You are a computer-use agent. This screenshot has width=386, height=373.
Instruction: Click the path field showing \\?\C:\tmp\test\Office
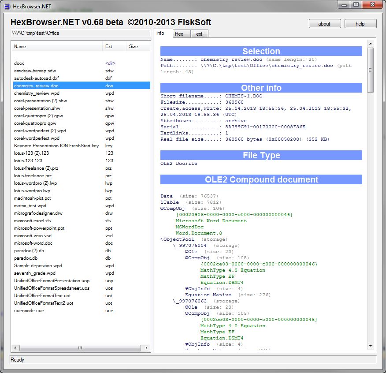[x=81, y=33]
